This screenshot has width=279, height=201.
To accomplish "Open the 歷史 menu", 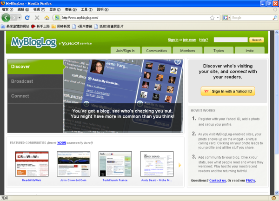I will click(55, 10).
